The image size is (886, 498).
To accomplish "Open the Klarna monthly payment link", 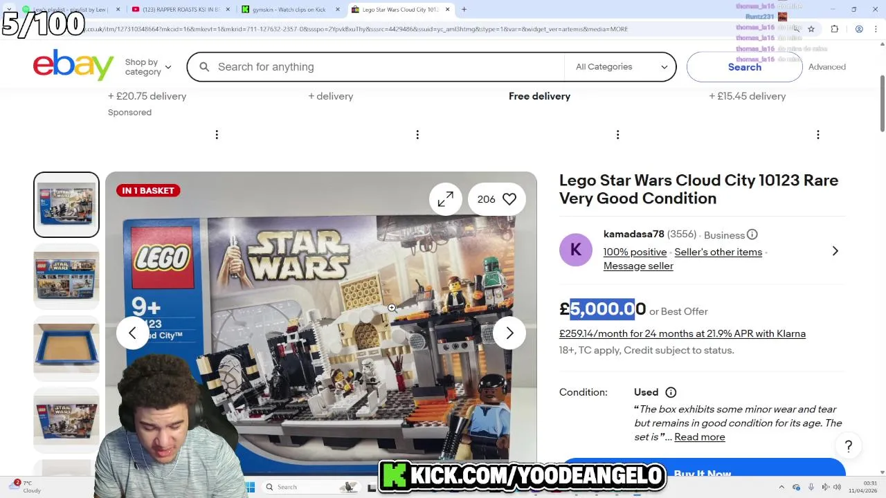I will pyautogui.click(x=682, y=333).
